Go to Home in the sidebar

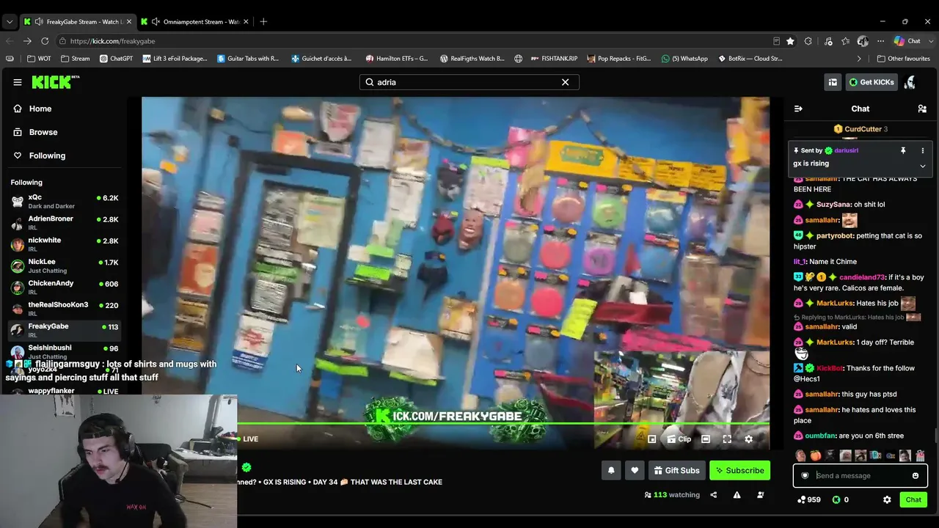point(40,109)
